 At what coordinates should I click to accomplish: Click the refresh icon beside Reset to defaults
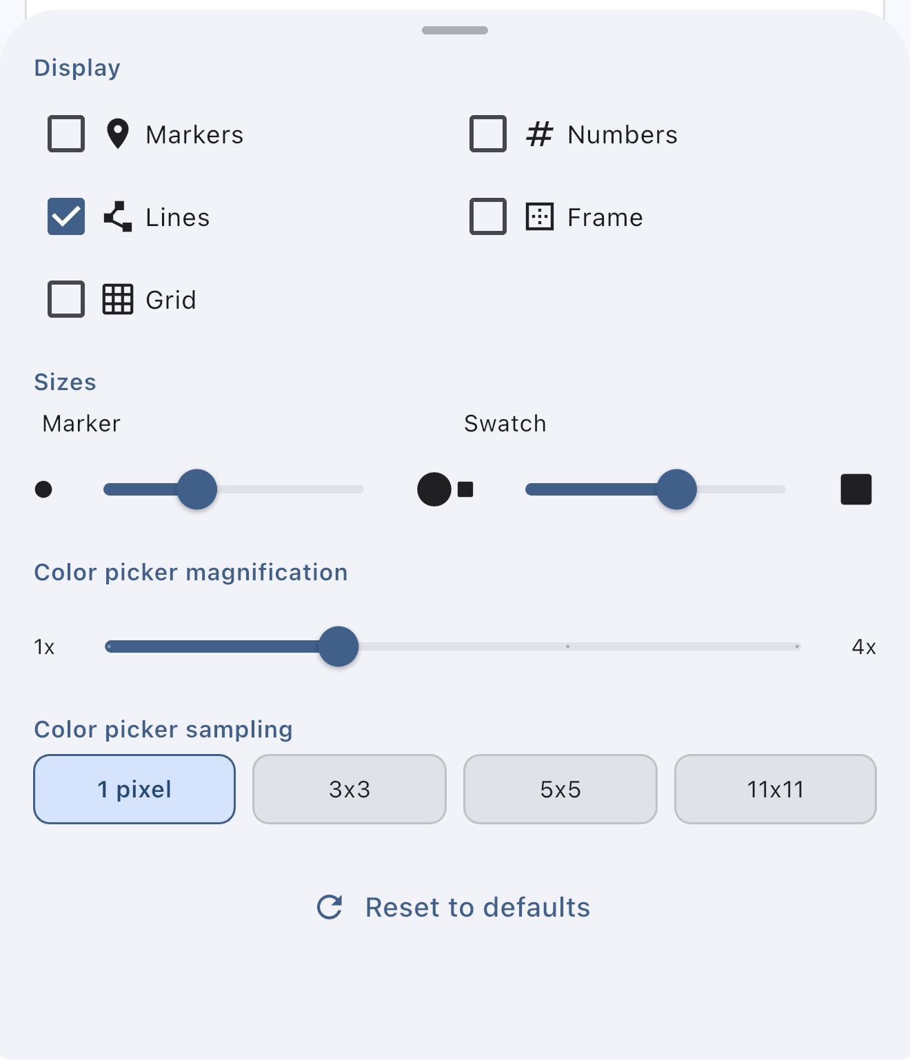click(x=330, y=907)
